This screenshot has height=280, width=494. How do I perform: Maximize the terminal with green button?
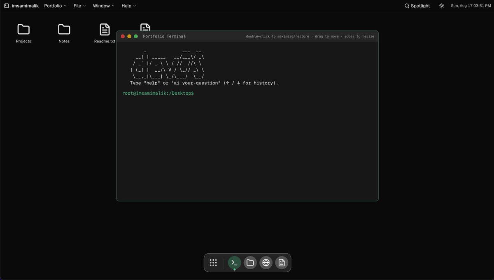(x=136, y=36)
